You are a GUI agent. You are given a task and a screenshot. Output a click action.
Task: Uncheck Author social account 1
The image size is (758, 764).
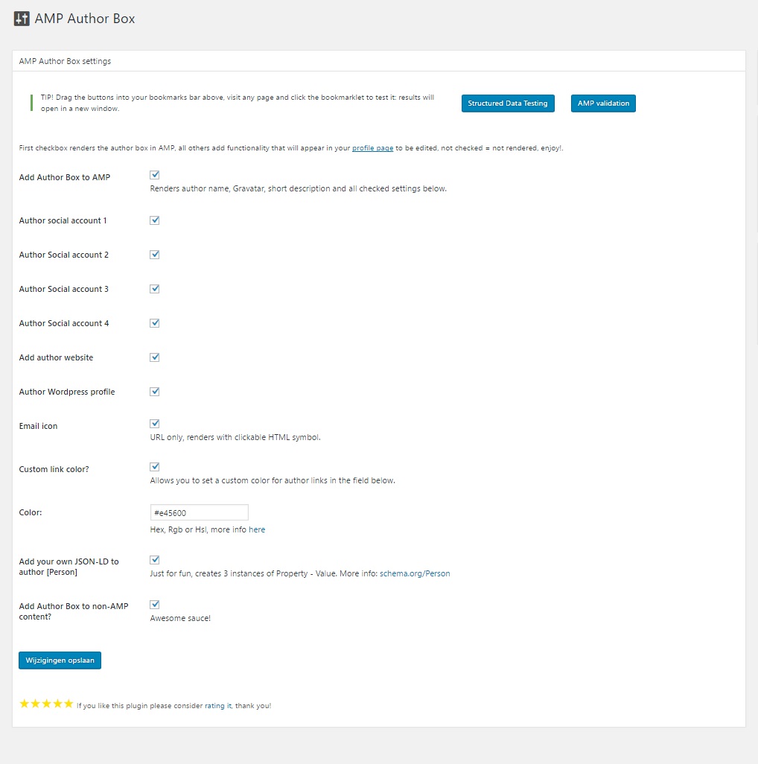pos(154,220)
